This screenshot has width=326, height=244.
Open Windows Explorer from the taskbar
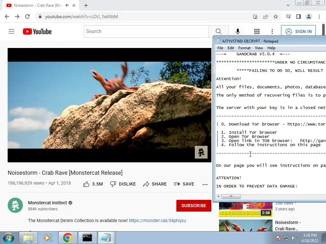tap(28, 238)
